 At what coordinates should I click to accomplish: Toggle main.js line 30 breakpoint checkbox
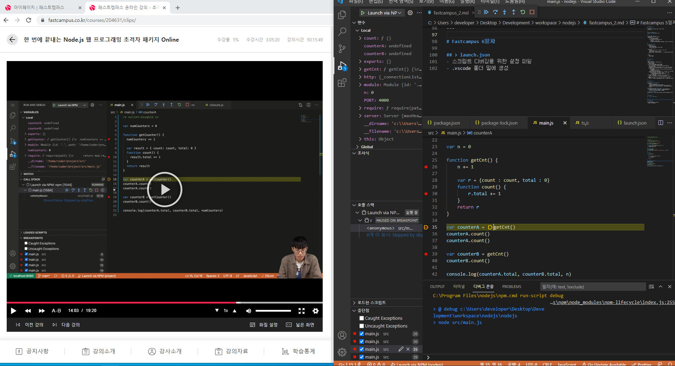tap(361, 341)
